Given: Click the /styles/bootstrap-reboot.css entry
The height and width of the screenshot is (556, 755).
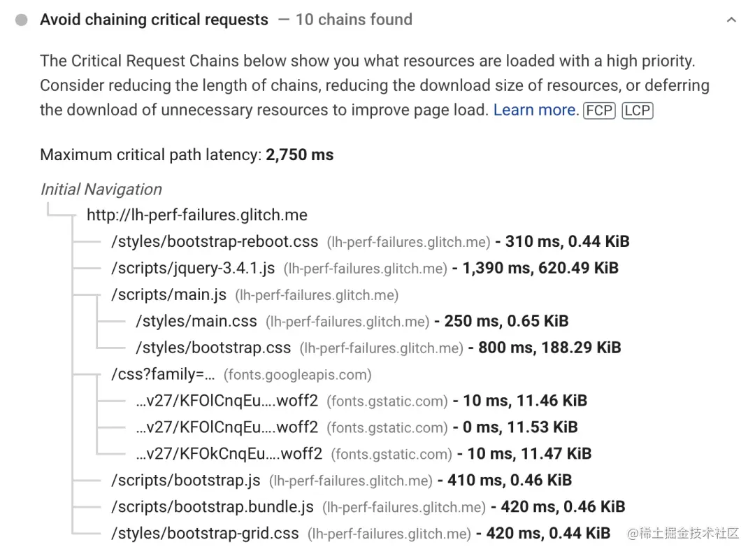Looking at the screenshot, I should 215,242.
